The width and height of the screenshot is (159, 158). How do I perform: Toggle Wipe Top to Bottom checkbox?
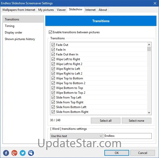[53, 78]
